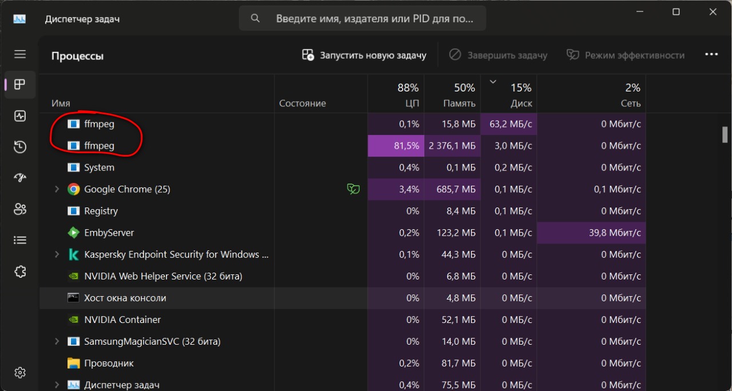732x391 pixels.
Task: Open Startup apps page in sidebar
Action: (x=20, y=178)
